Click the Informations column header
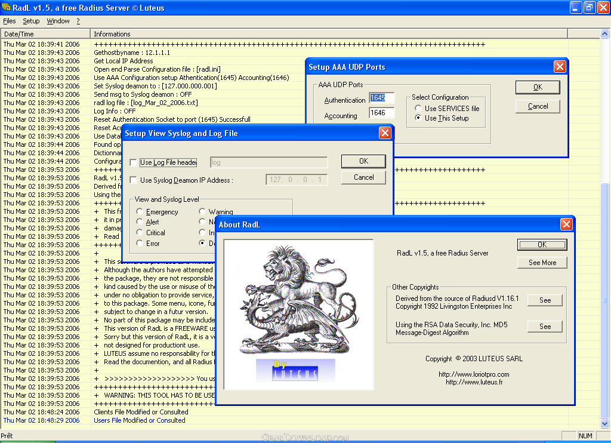This screenshot has width=611, height=443. click(329, 34)
